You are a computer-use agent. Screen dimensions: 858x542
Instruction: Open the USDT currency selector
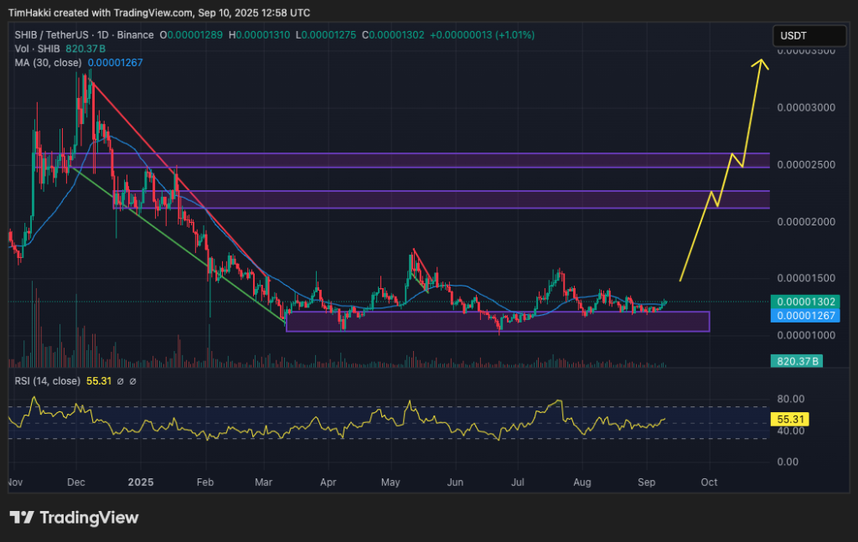pyautogui.click(x=809, y=35)
